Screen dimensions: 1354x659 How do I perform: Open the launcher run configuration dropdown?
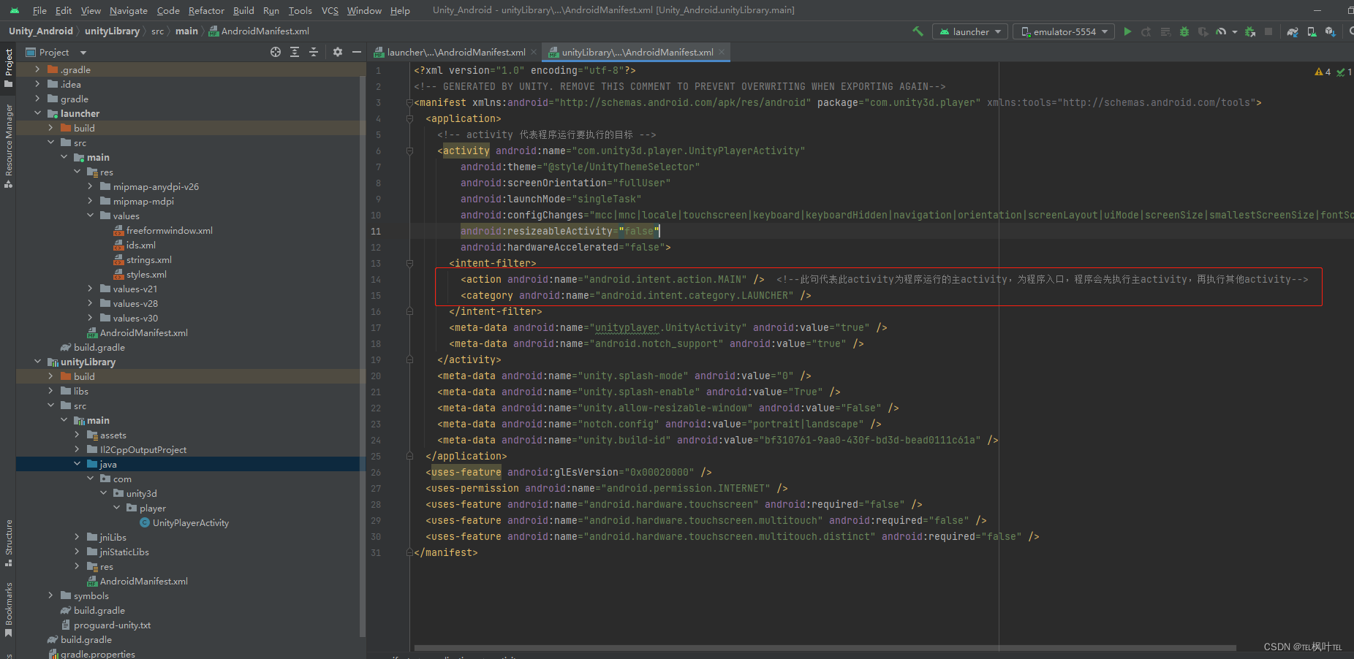969,31
